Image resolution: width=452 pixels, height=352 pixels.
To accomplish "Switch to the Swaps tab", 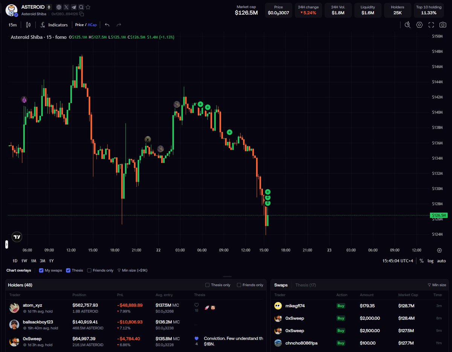I will (x=281, y=285).
